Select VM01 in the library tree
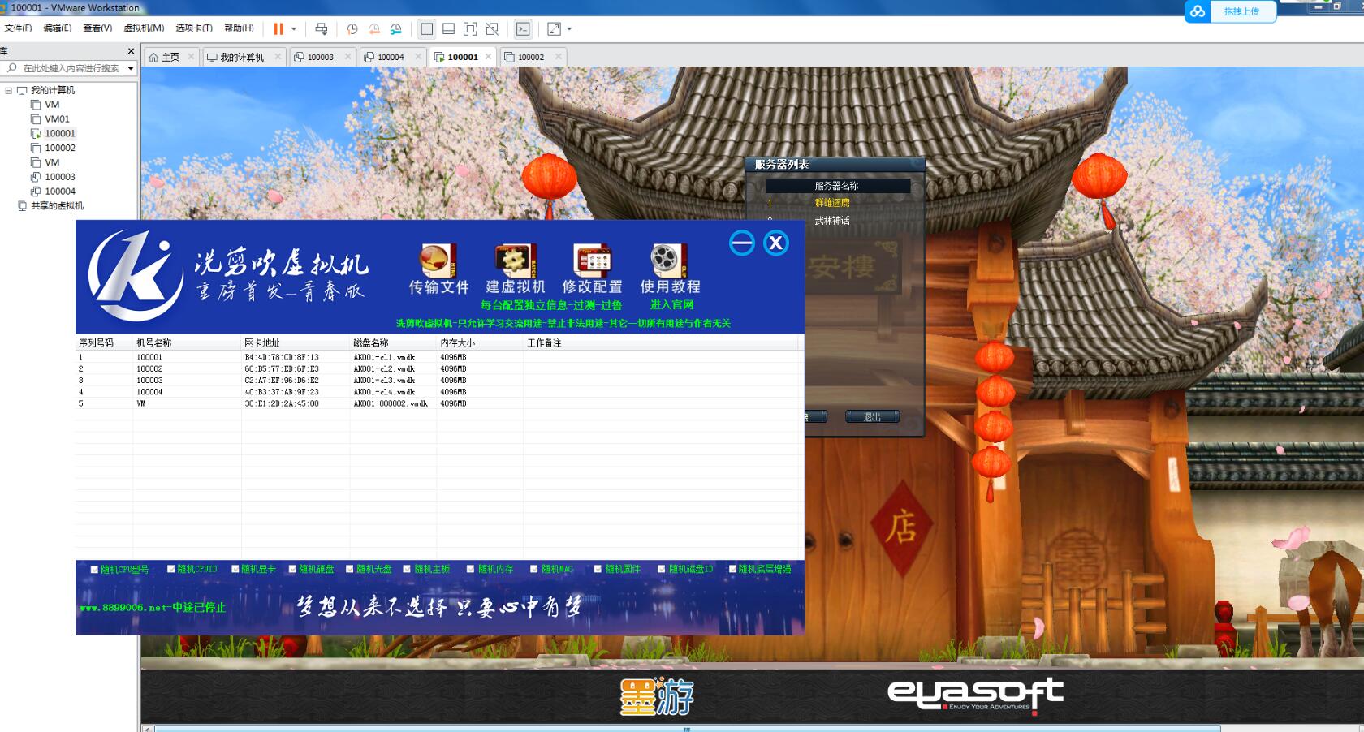The image size is (1364, 732). coord(57,119)
